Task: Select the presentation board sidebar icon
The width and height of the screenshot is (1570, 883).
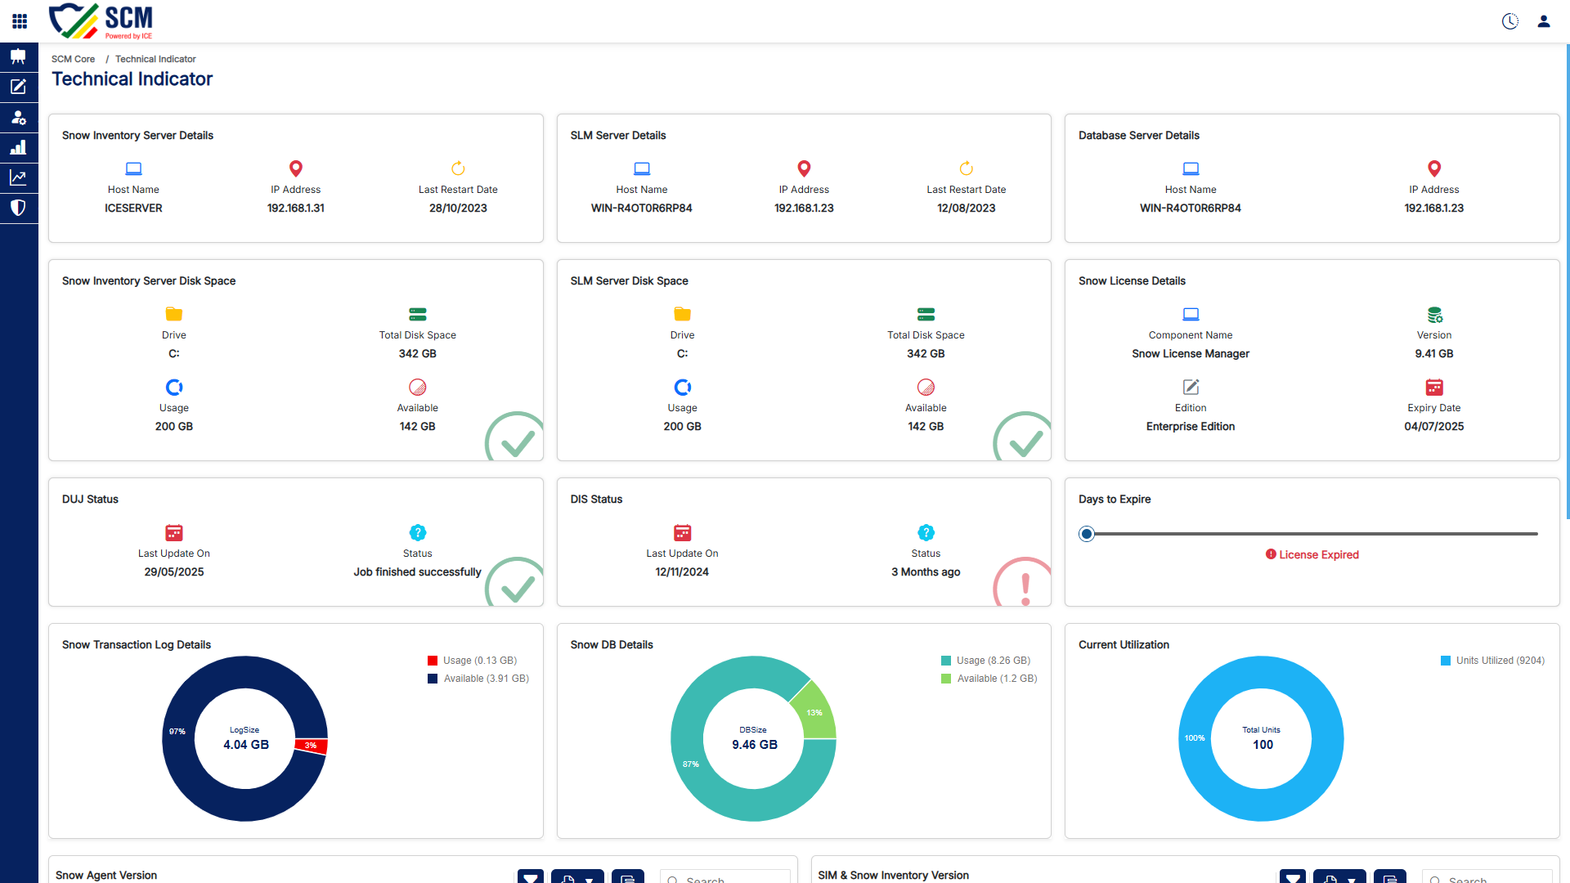Action: point(19,56)
